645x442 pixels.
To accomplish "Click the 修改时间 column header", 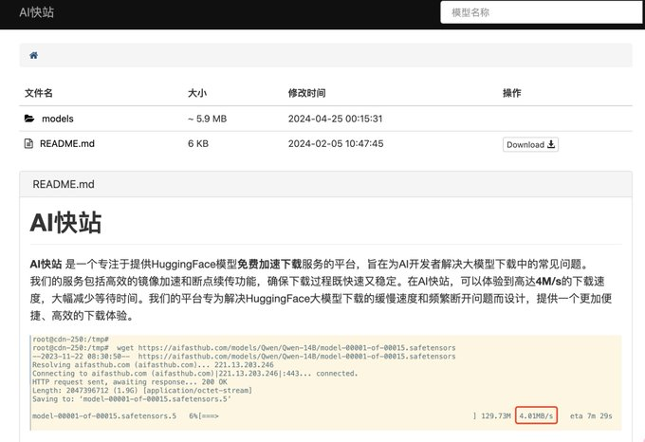I will pyautogui.click(x=307, y=93).
